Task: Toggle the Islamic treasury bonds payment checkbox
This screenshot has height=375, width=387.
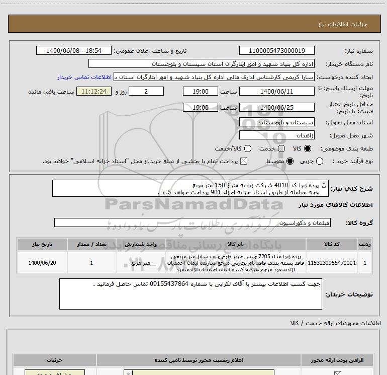Action: pyautogui.click(x=244, y=161)
